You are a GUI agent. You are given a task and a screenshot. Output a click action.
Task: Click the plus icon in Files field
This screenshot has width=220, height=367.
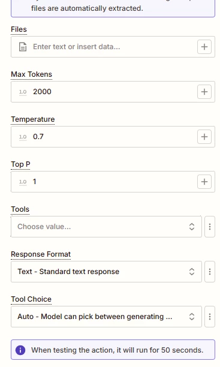pyautogui.click(x=204, y=47)
